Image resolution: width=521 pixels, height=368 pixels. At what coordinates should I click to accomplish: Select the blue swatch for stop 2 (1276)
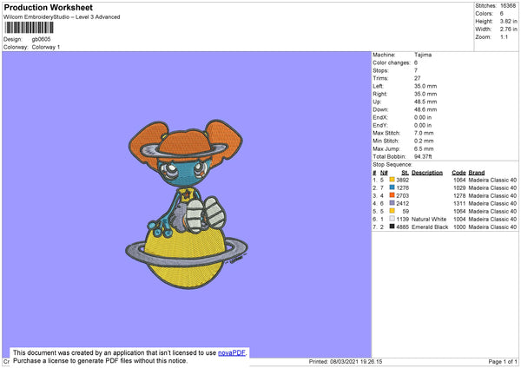(x=392, y=187)
